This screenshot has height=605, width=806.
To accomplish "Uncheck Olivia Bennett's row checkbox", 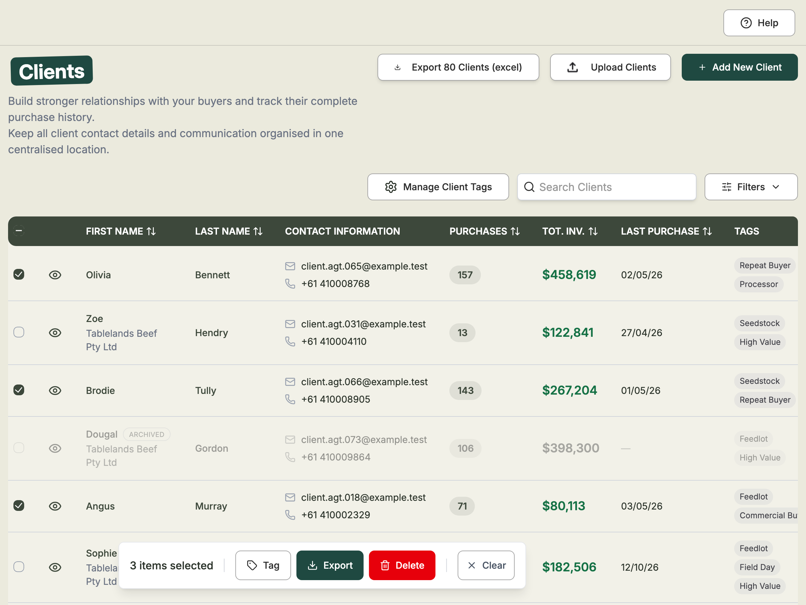I will click(19, 274).
